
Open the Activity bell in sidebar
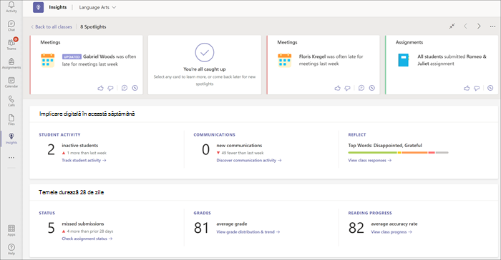click(11, 6)
